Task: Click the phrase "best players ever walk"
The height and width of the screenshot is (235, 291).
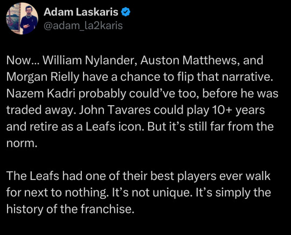Action: [210, 176]
